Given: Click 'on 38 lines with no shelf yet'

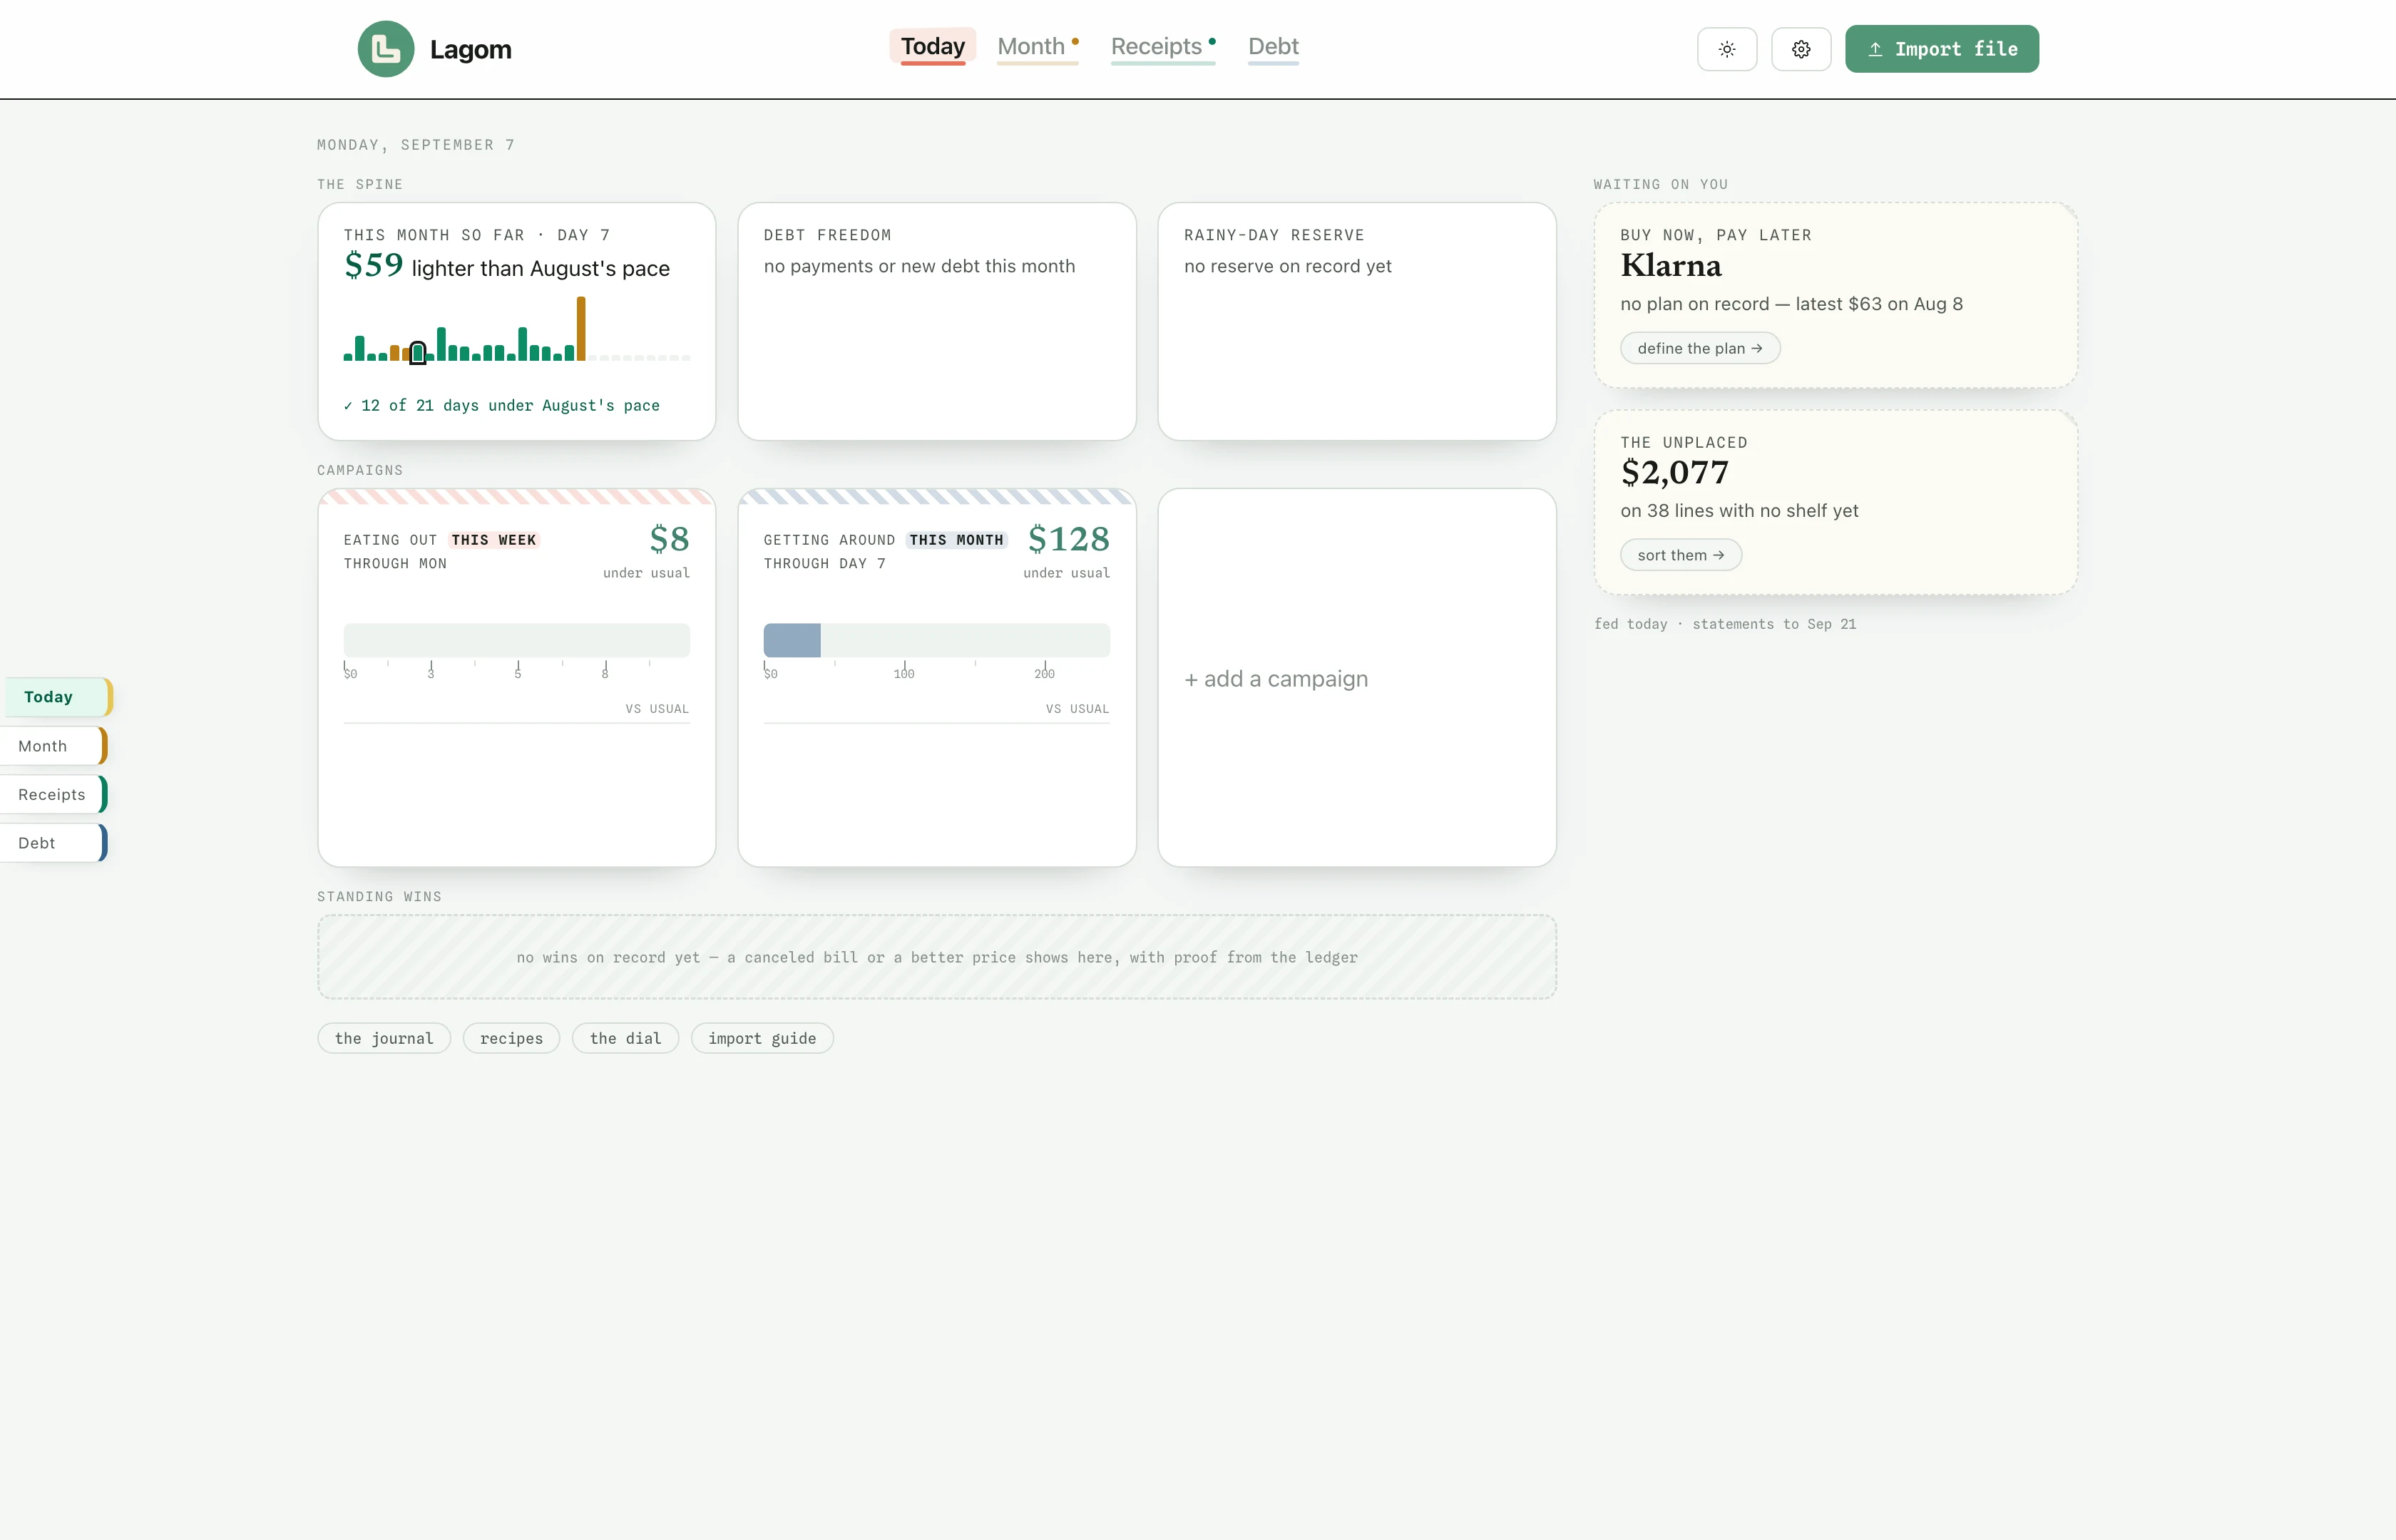Looking at the screenshot, I should click(1739, 511).
